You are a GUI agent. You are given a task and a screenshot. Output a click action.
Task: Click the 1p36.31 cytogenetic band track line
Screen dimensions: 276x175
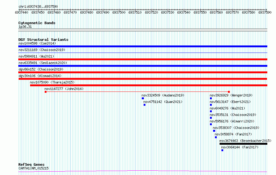click(x=143, y=30)
